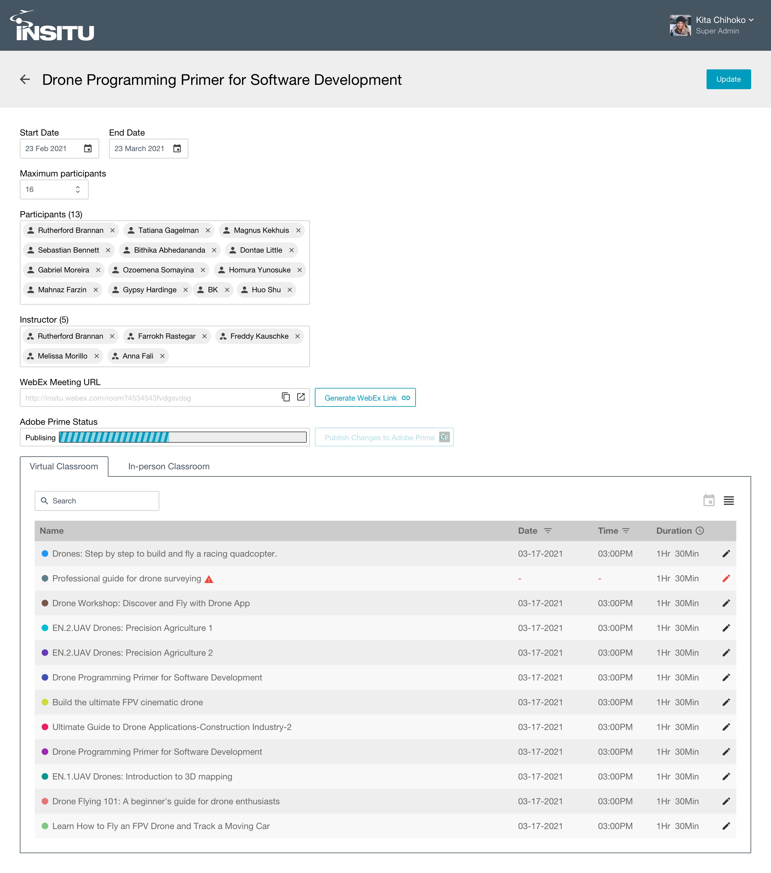The image size is (771, 873).
Task: Remove participant Homura Yunosuke
Action: tap(300, 270)
